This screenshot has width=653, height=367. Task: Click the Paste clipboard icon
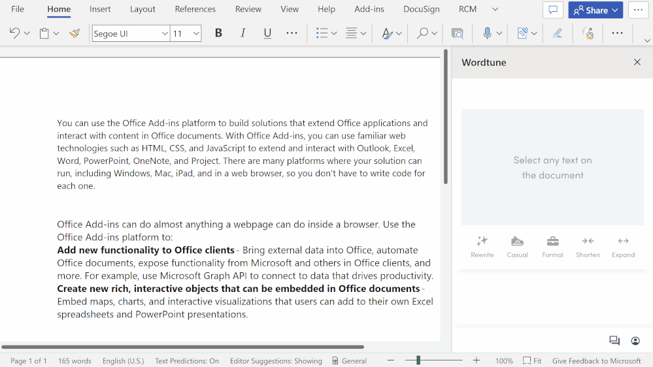pos(44,33)
